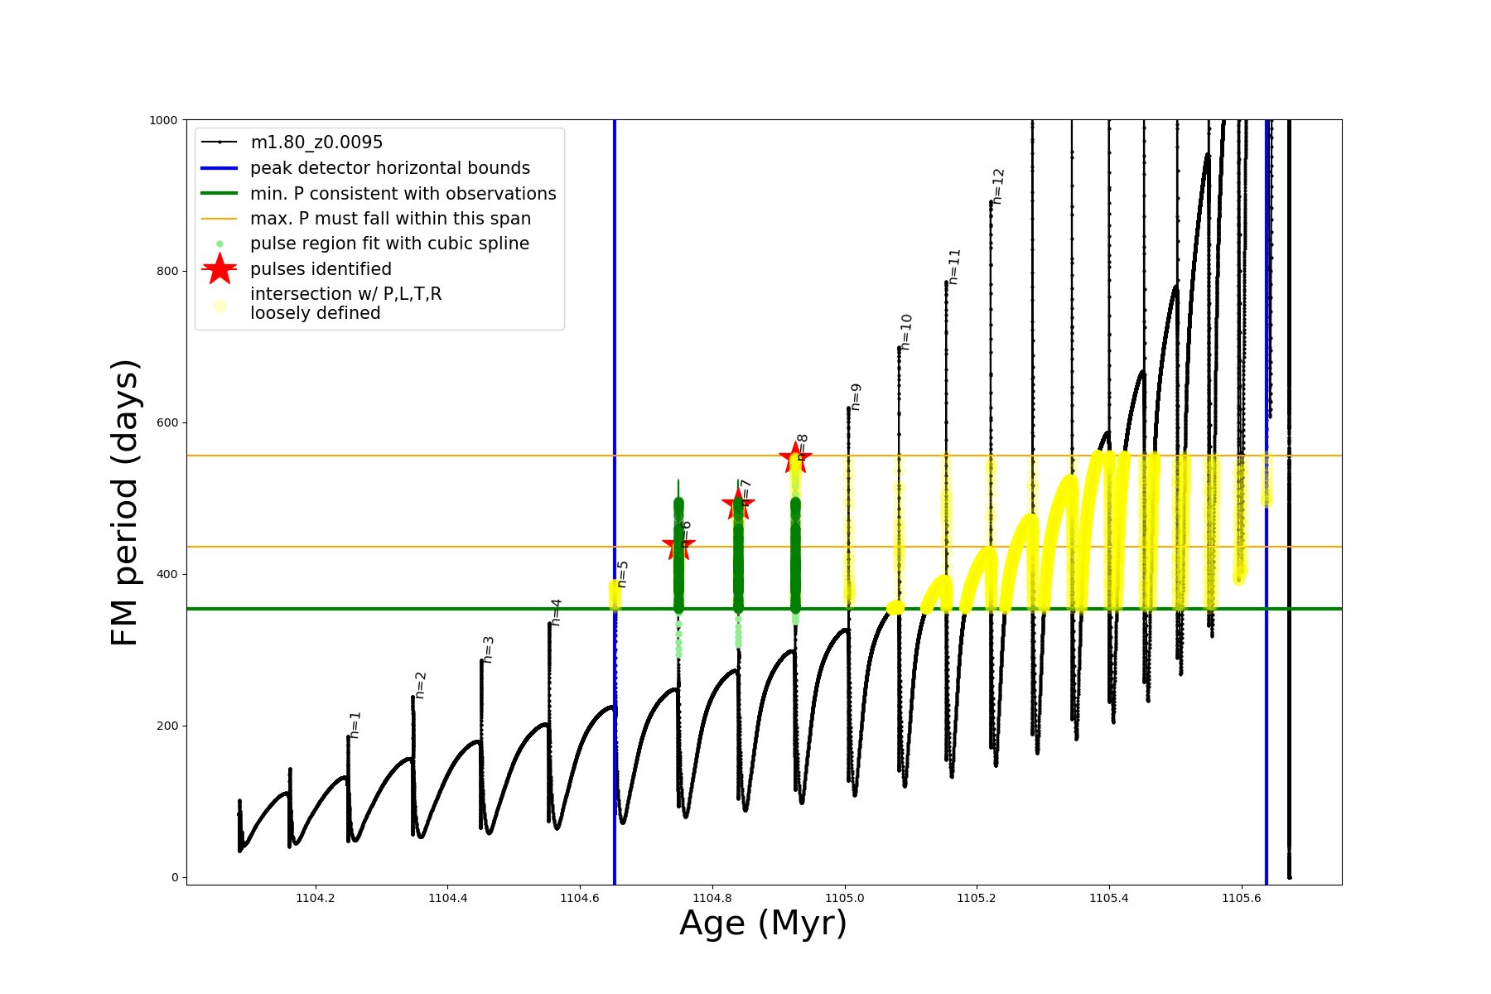This screenshot has width=1491, height=994.
Task: Select legend text 'peak detector horizontal bounds'
Action: tap(390, 168)
